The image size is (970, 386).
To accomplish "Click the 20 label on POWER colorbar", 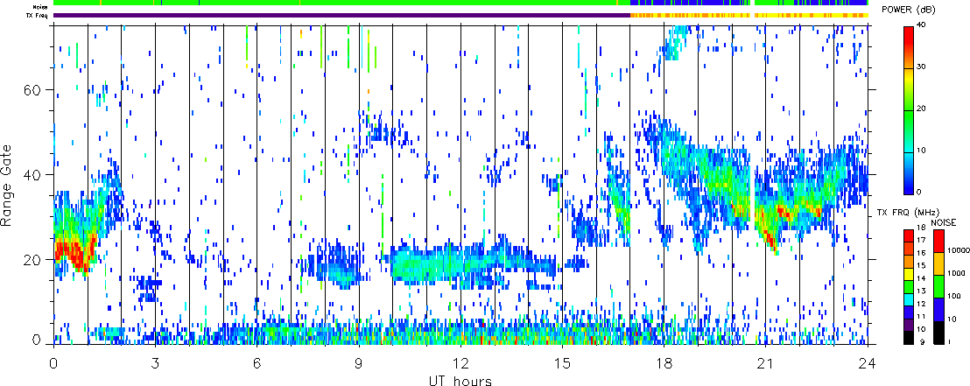I will pyautogui.click(x=921, y=109).
